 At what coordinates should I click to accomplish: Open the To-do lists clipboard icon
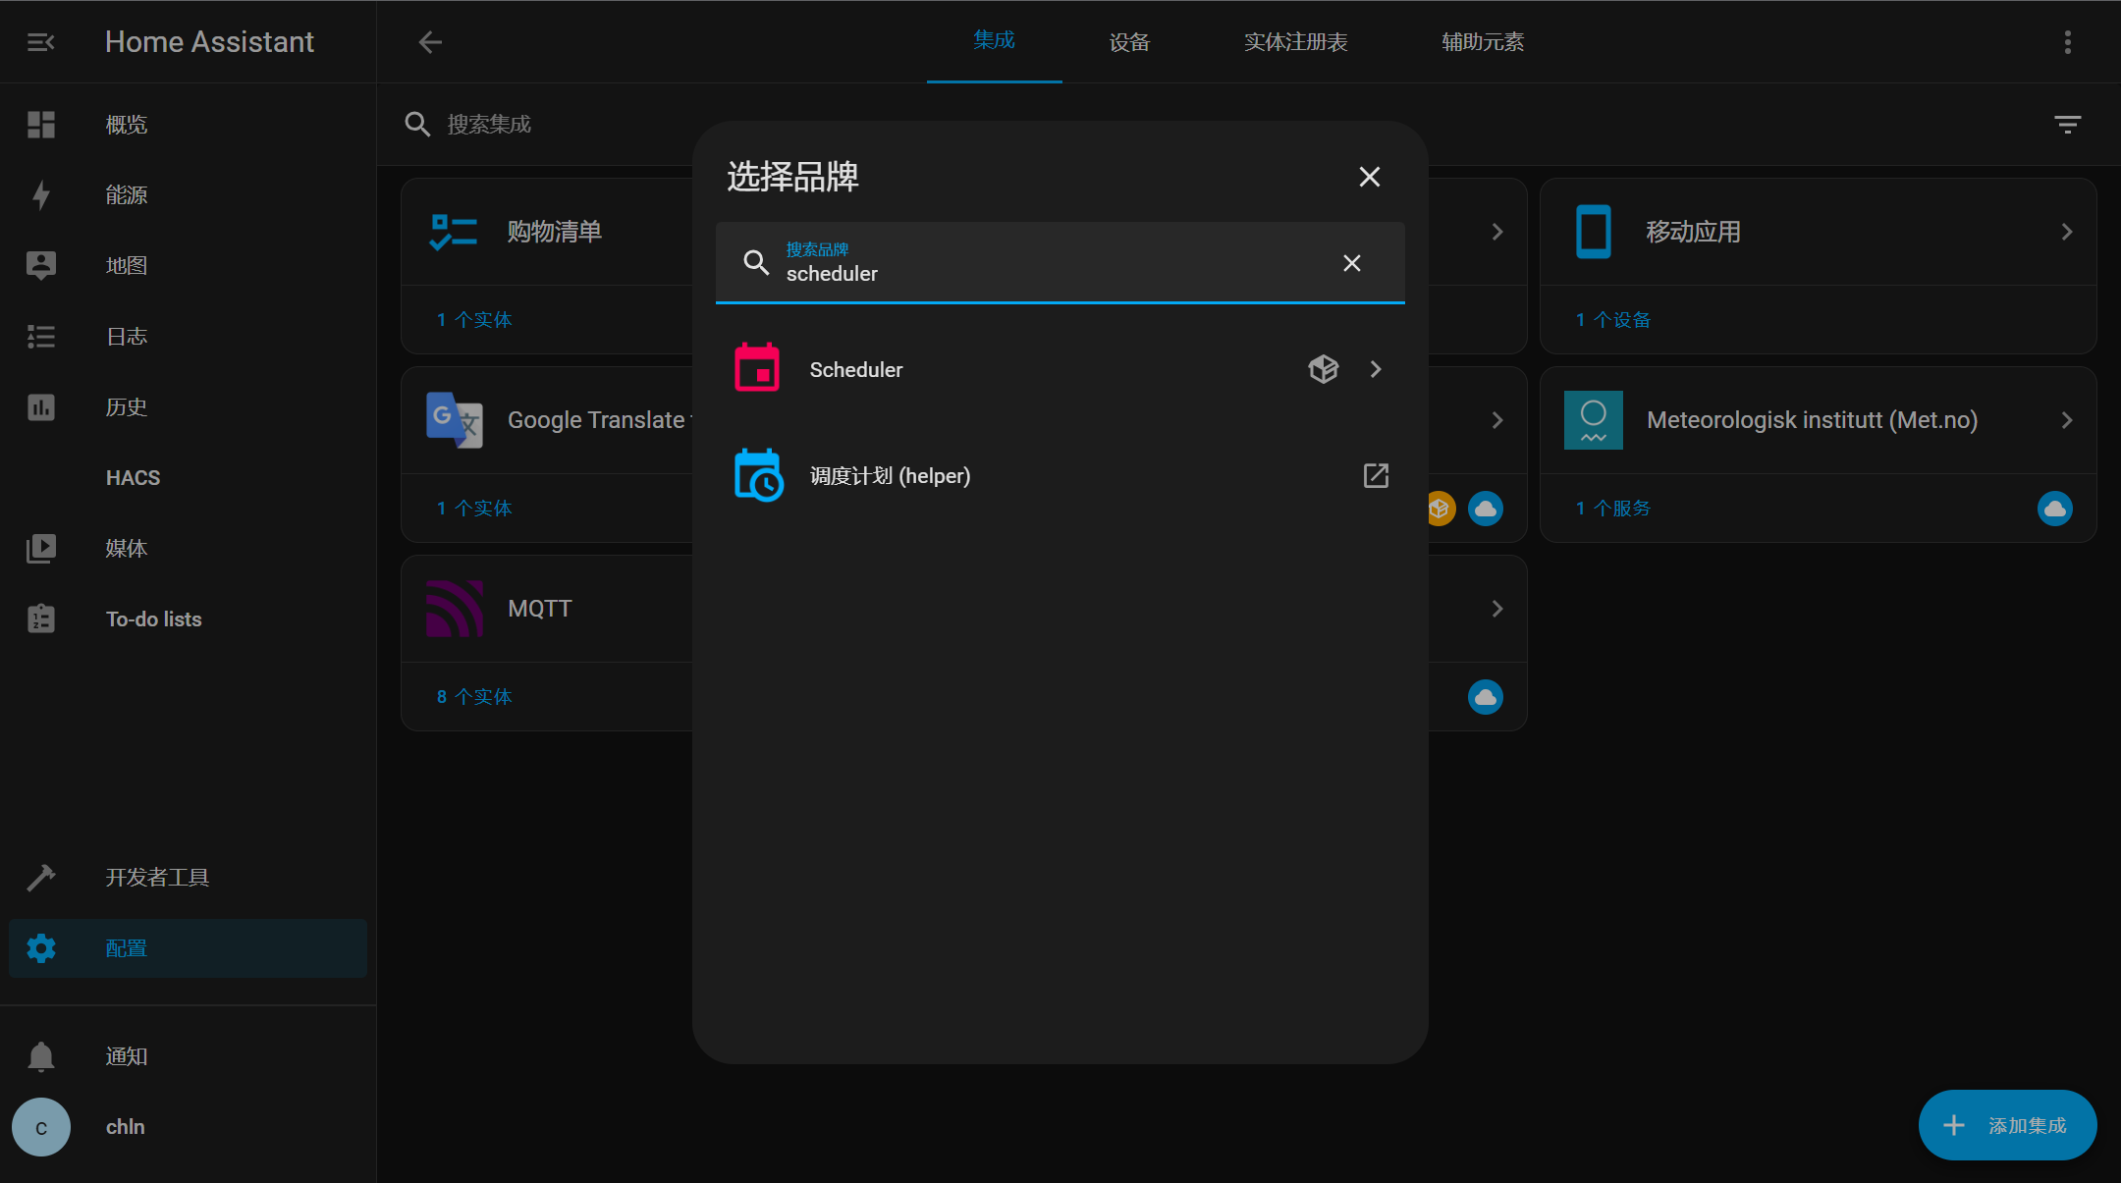(x=40, y=618)
